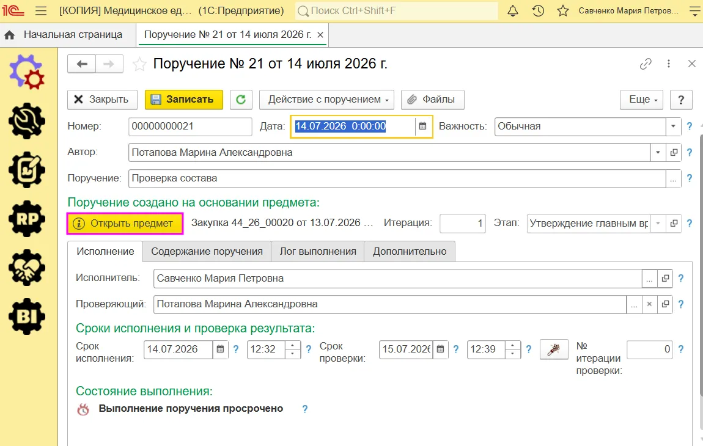
Task: Adjust the 12:32 time stepper
Action: (x=292, y=349)
